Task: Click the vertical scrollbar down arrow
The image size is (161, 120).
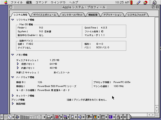Action: click(x=157, y=111)
